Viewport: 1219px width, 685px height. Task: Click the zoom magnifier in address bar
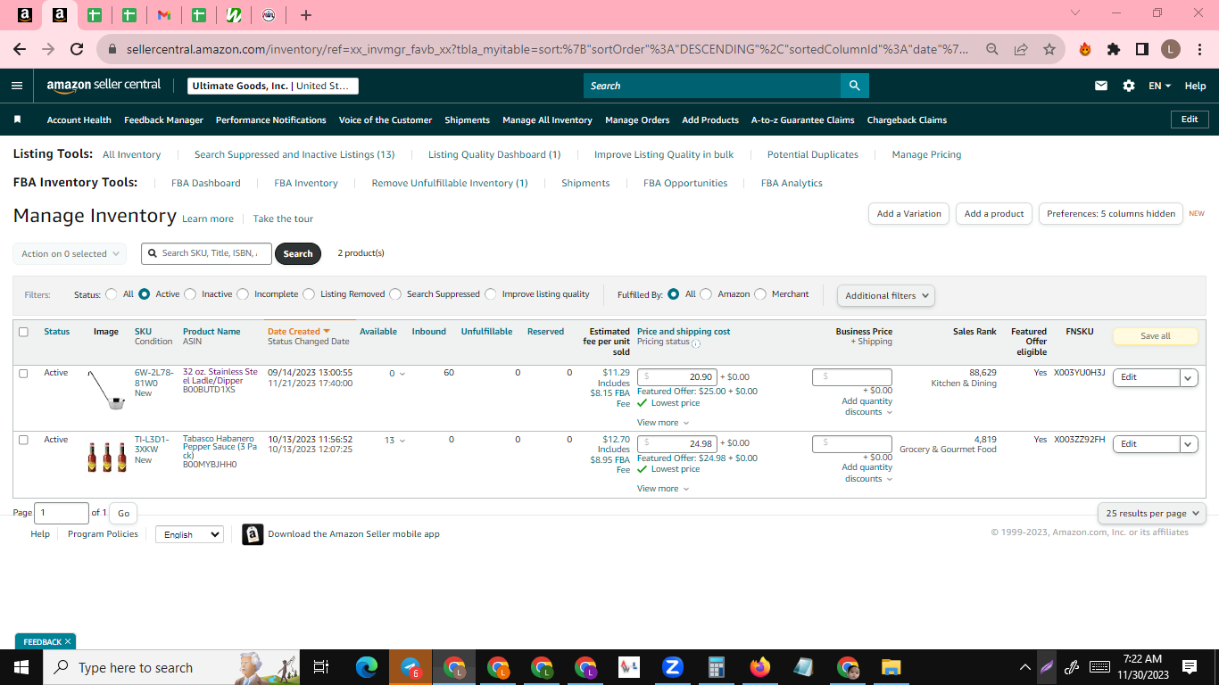[x=991, y=50]
